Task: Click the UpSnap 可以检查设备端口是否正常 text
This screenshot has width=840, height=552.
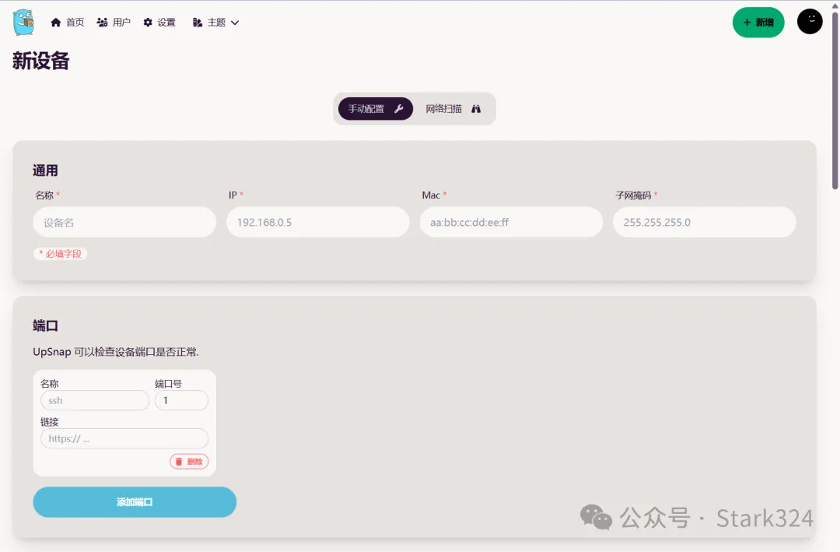Action: point(116,352)
